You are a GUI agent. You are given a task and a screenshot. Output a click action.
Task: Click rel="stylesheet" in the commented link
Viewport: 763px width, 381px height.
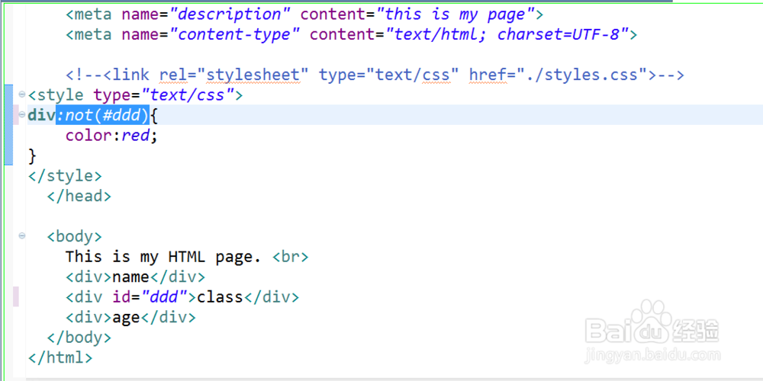click(234, 75)
